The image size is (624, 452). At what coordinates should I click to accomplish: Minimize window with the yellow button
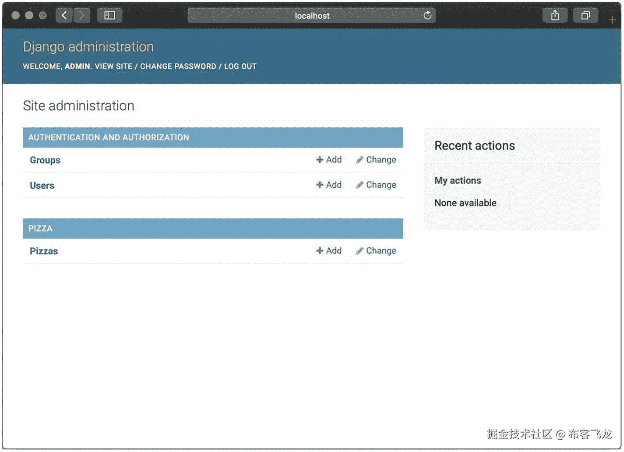pyautogui.click(x=29, y=15)
